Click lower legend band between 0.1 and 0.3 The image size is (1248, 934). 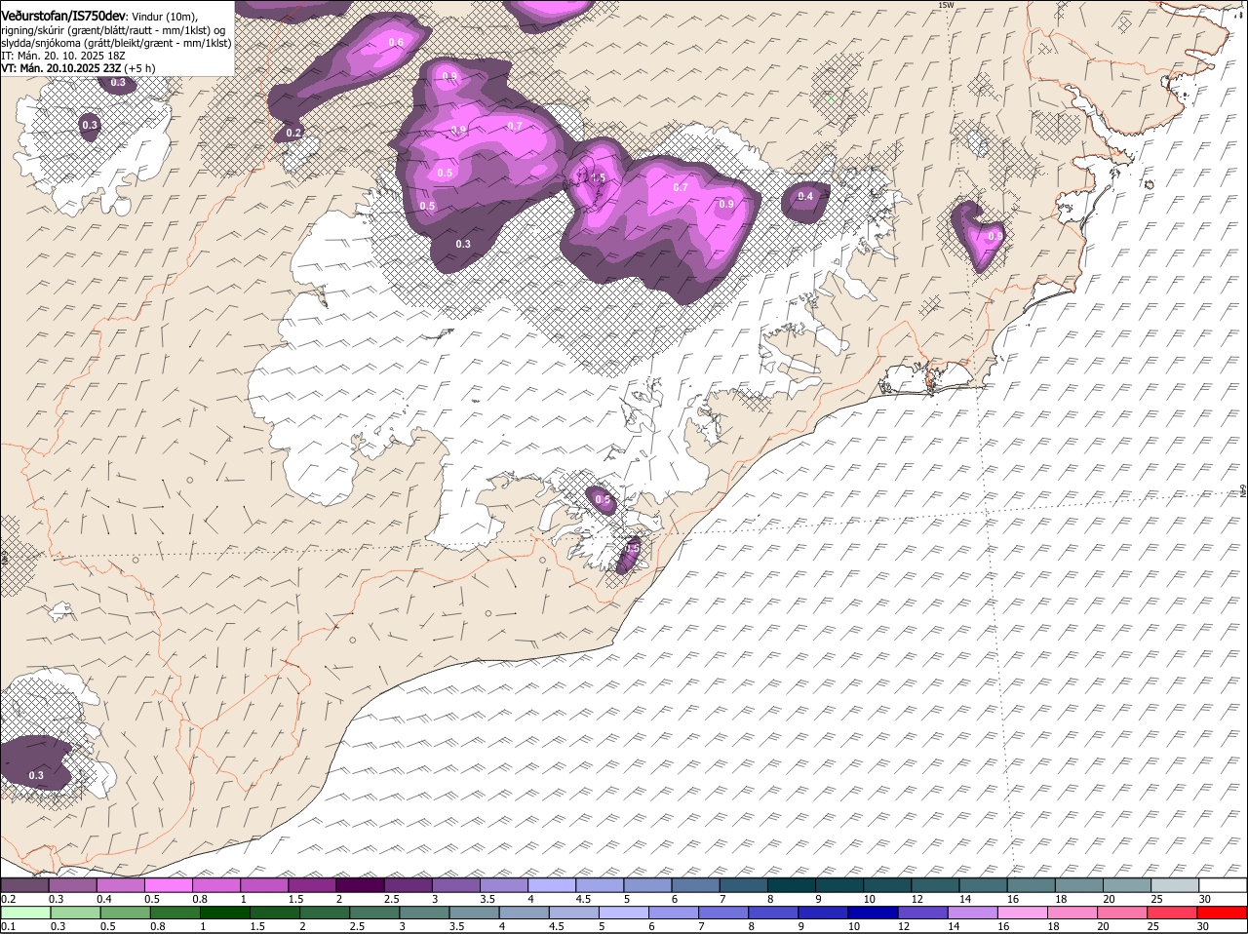click(24, 913)
